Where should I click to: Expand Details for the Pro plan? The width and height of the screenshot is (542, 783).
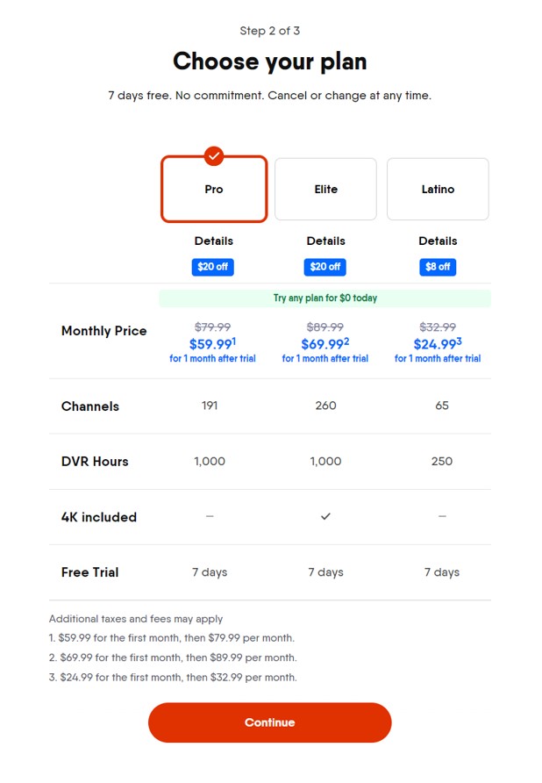(x=214, y=241)
